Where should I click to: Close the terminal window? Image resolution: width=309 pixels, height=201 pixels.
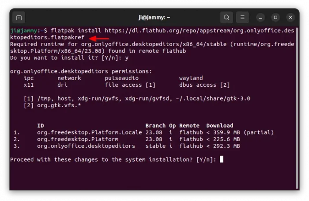(x=290, y=18)
